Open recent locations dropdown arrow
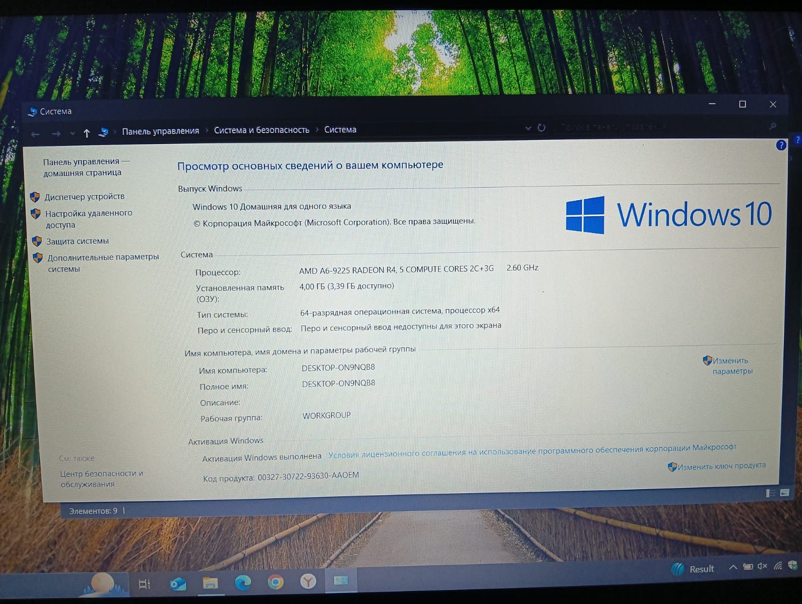This screenshot has width=802, height=604. [x=73, y=133]
